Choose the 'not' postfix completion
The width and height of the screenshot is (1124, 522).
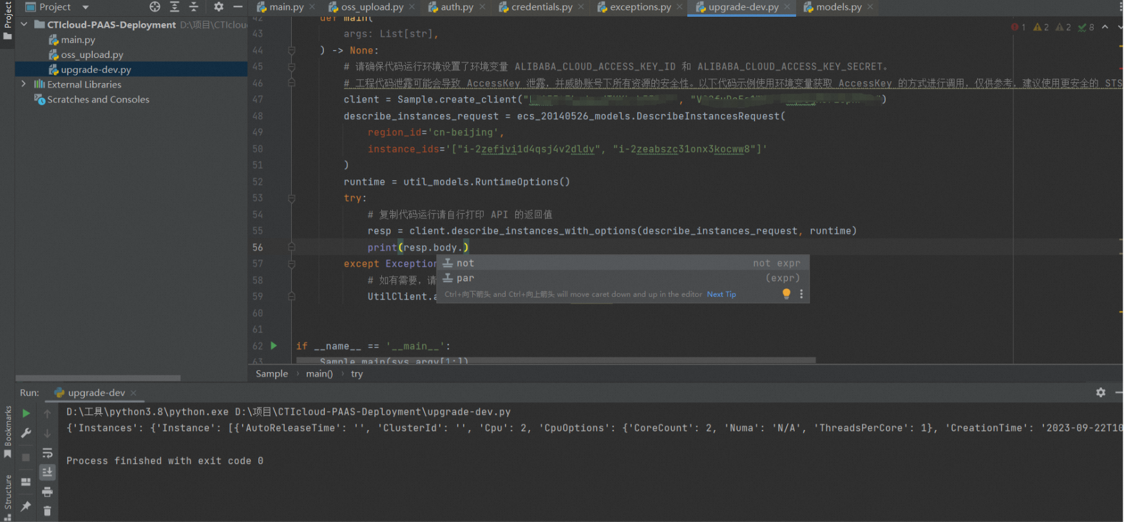tap(623, 263)
